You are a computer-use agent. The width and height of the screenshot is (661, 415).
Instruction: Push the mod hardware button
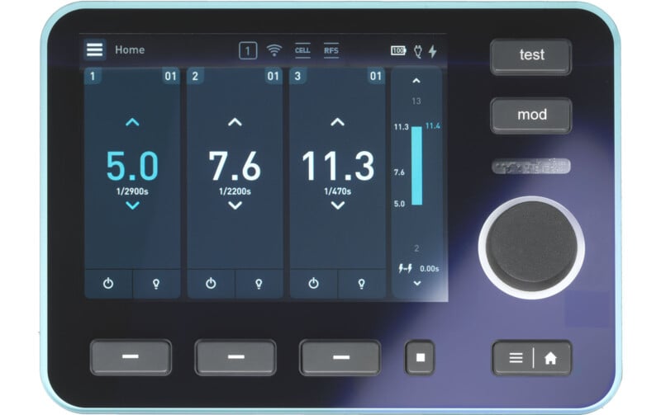531,116
